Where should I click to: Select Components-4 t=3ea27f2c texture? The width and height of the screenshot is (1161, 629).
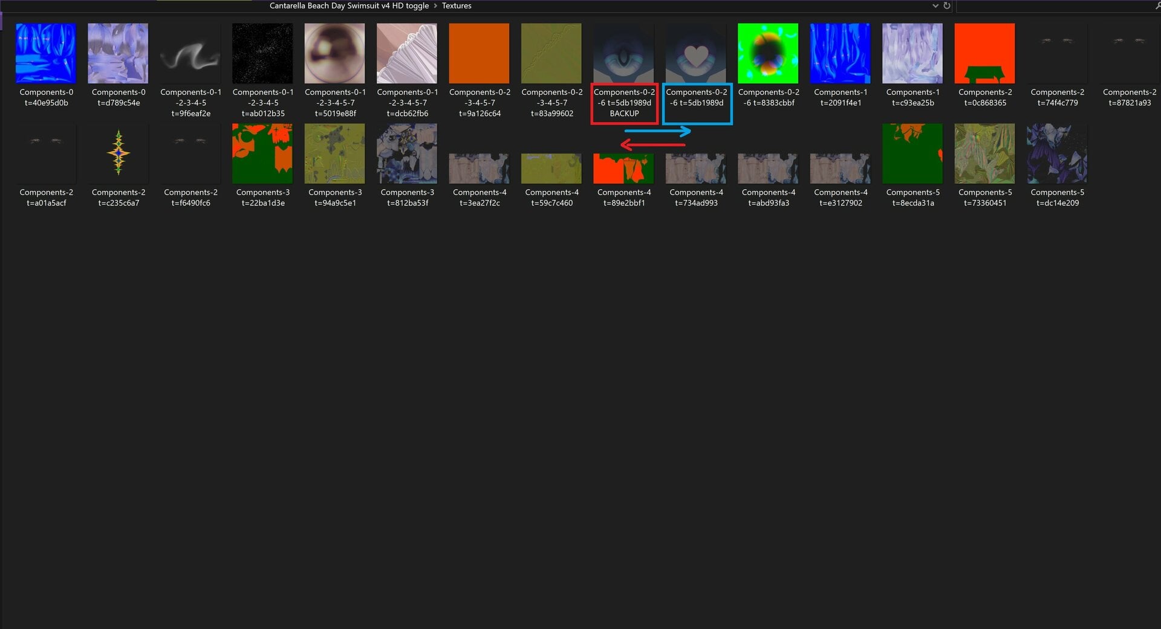479,169
